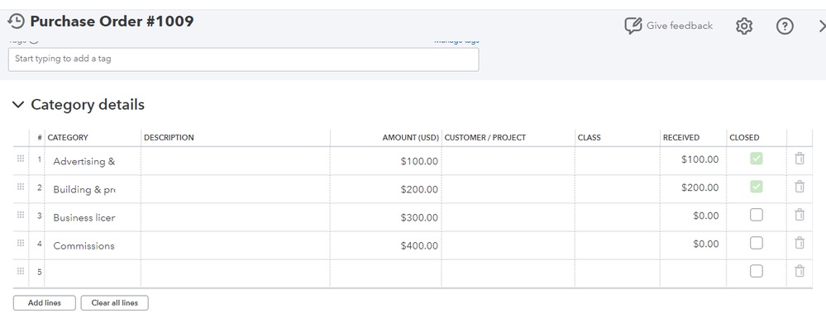Image resolution: width=826 pixels, height=318 pixels.
Task: Delete line 4 Commissions with trash icon
Action: (x=800, y=243)
